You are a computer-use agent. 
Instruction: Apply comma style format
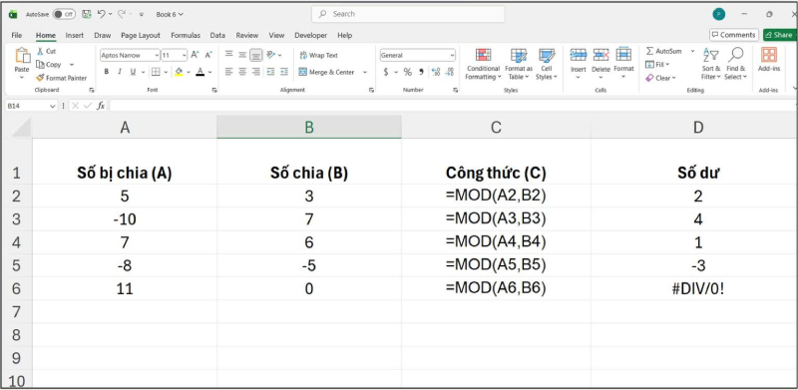pos(421,72)
